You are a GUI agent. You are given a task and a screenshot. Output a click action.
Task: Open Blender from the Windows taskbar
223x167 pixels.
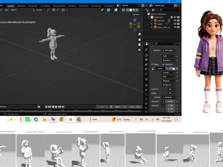tap(70, 119)
